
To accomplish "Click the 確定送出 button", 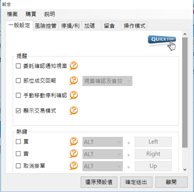I will [x=136, y=182].
